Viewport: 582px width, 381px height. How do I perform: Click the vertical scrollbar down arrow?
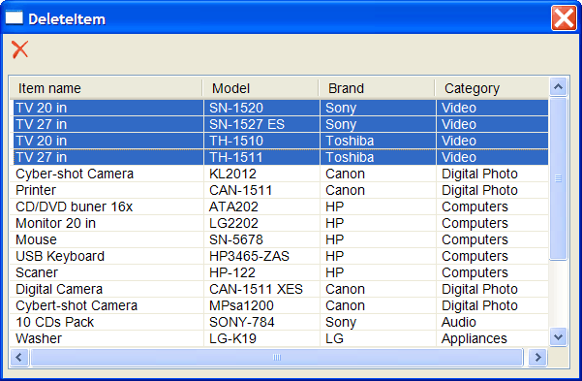[x=558, y=337]
